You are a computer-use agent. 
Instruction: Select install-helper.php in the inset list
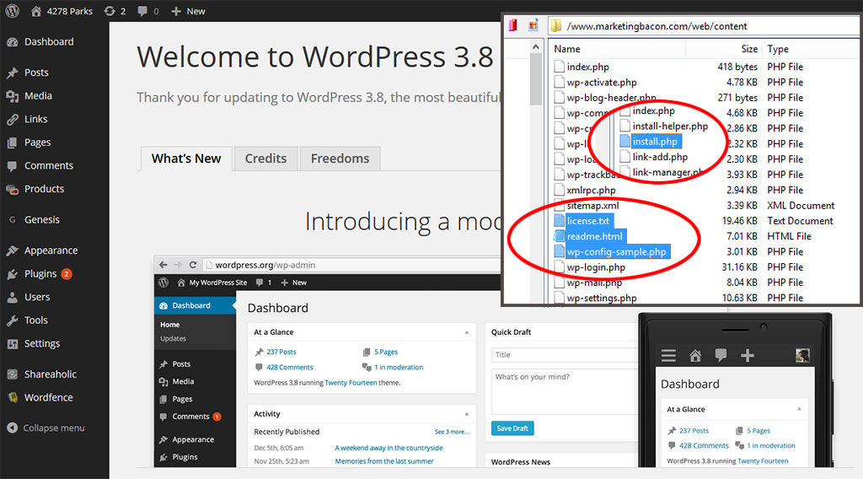coord(670,126)
